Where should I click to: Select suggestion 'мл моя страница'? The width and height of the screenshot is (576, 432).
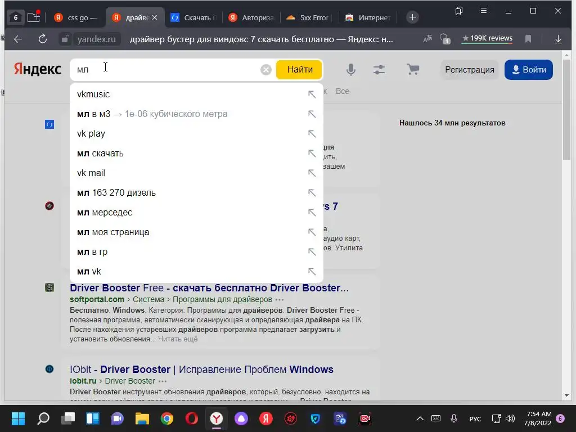(196, 232)
